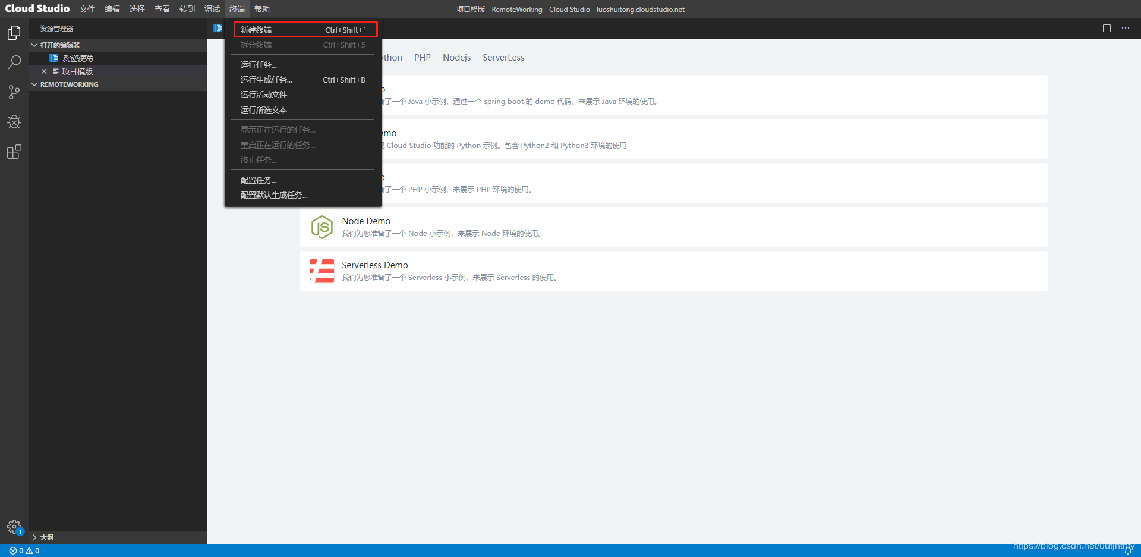
Task: Open the 选择 menu
Action: [137, 9]
